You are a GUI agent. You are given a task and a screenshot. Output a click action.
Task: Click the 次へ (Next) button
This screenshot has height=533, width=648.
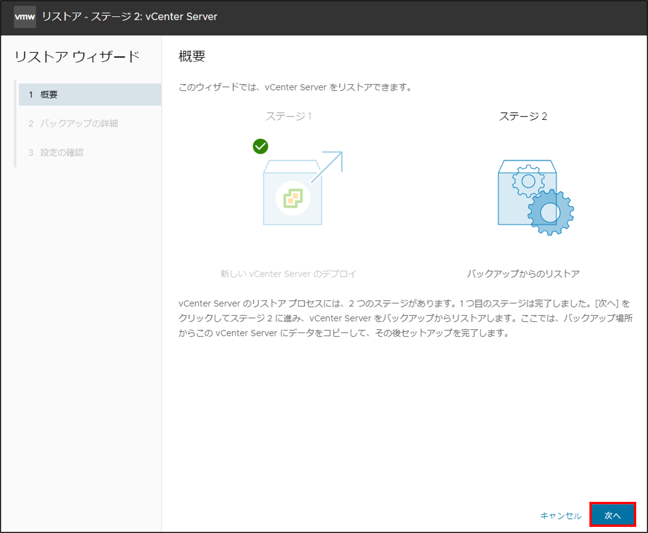coord(613,515)
